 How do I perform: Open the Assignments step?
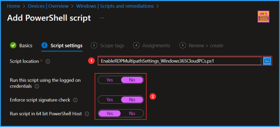(x=156, y=46)
